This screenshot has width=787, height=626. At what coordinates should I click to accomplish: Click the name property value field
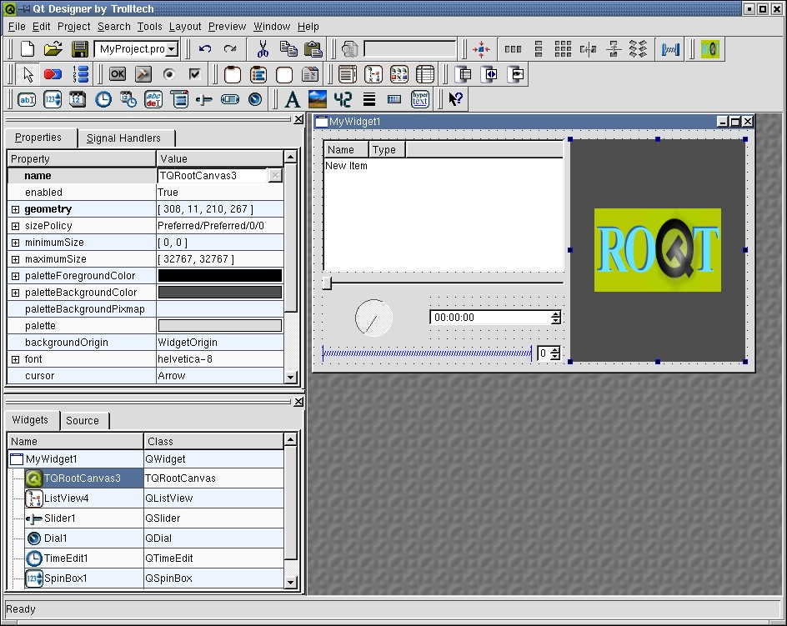click(212, 176)
